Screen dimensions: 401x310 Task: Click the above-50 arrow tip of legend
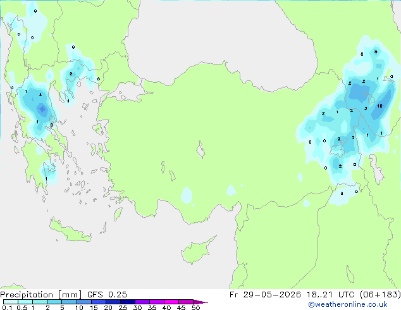point(200,302)
